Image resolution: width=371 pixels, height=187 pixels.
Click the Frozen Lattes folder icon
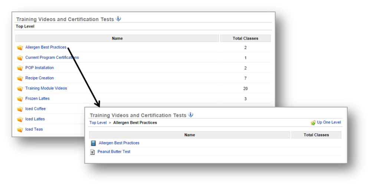20,99
